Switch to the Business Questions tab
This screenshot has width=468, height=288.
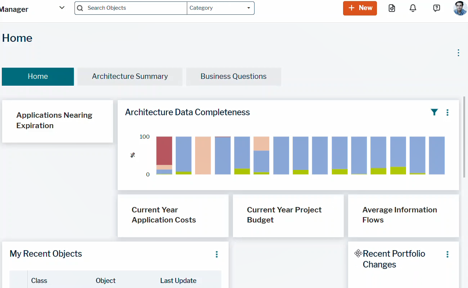233,76
